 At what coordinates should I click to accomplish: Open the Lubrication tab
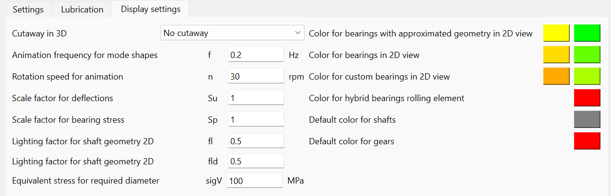click(x=82, y=10)
